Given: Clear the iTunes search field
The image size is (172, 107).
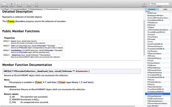Looking at the screenshot, I should coord(169,4).
